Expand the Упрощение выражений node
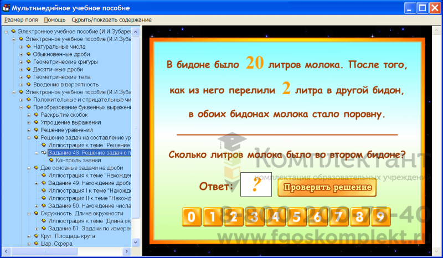 (29, 123)
